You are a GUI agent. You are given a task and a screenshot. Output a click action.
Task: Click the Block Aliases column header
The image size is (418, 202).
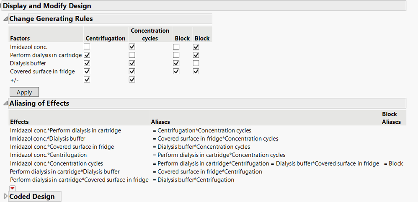tap(391, 118)
